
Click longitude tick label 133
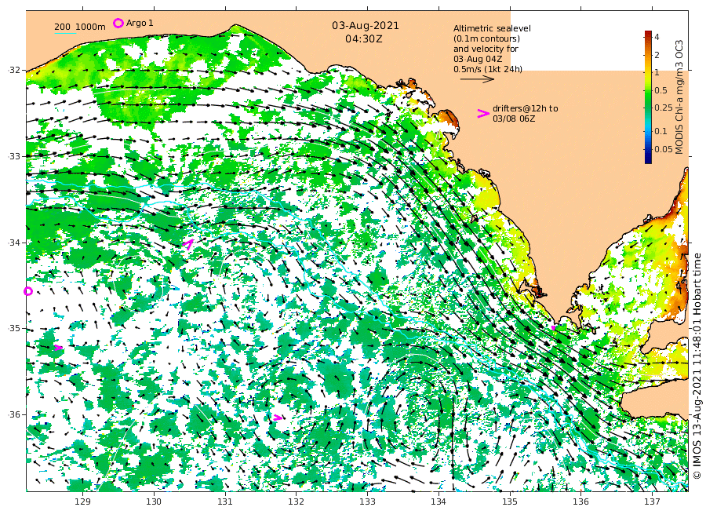pos(367,502)
